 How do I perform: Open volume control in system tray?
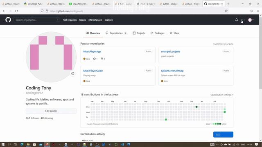tap(237, 144)
